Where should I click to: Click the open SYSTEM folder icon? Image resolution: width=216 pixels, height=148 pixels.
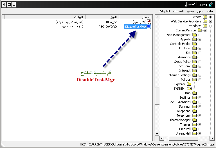pyautogui.click(x=189, y=89)
